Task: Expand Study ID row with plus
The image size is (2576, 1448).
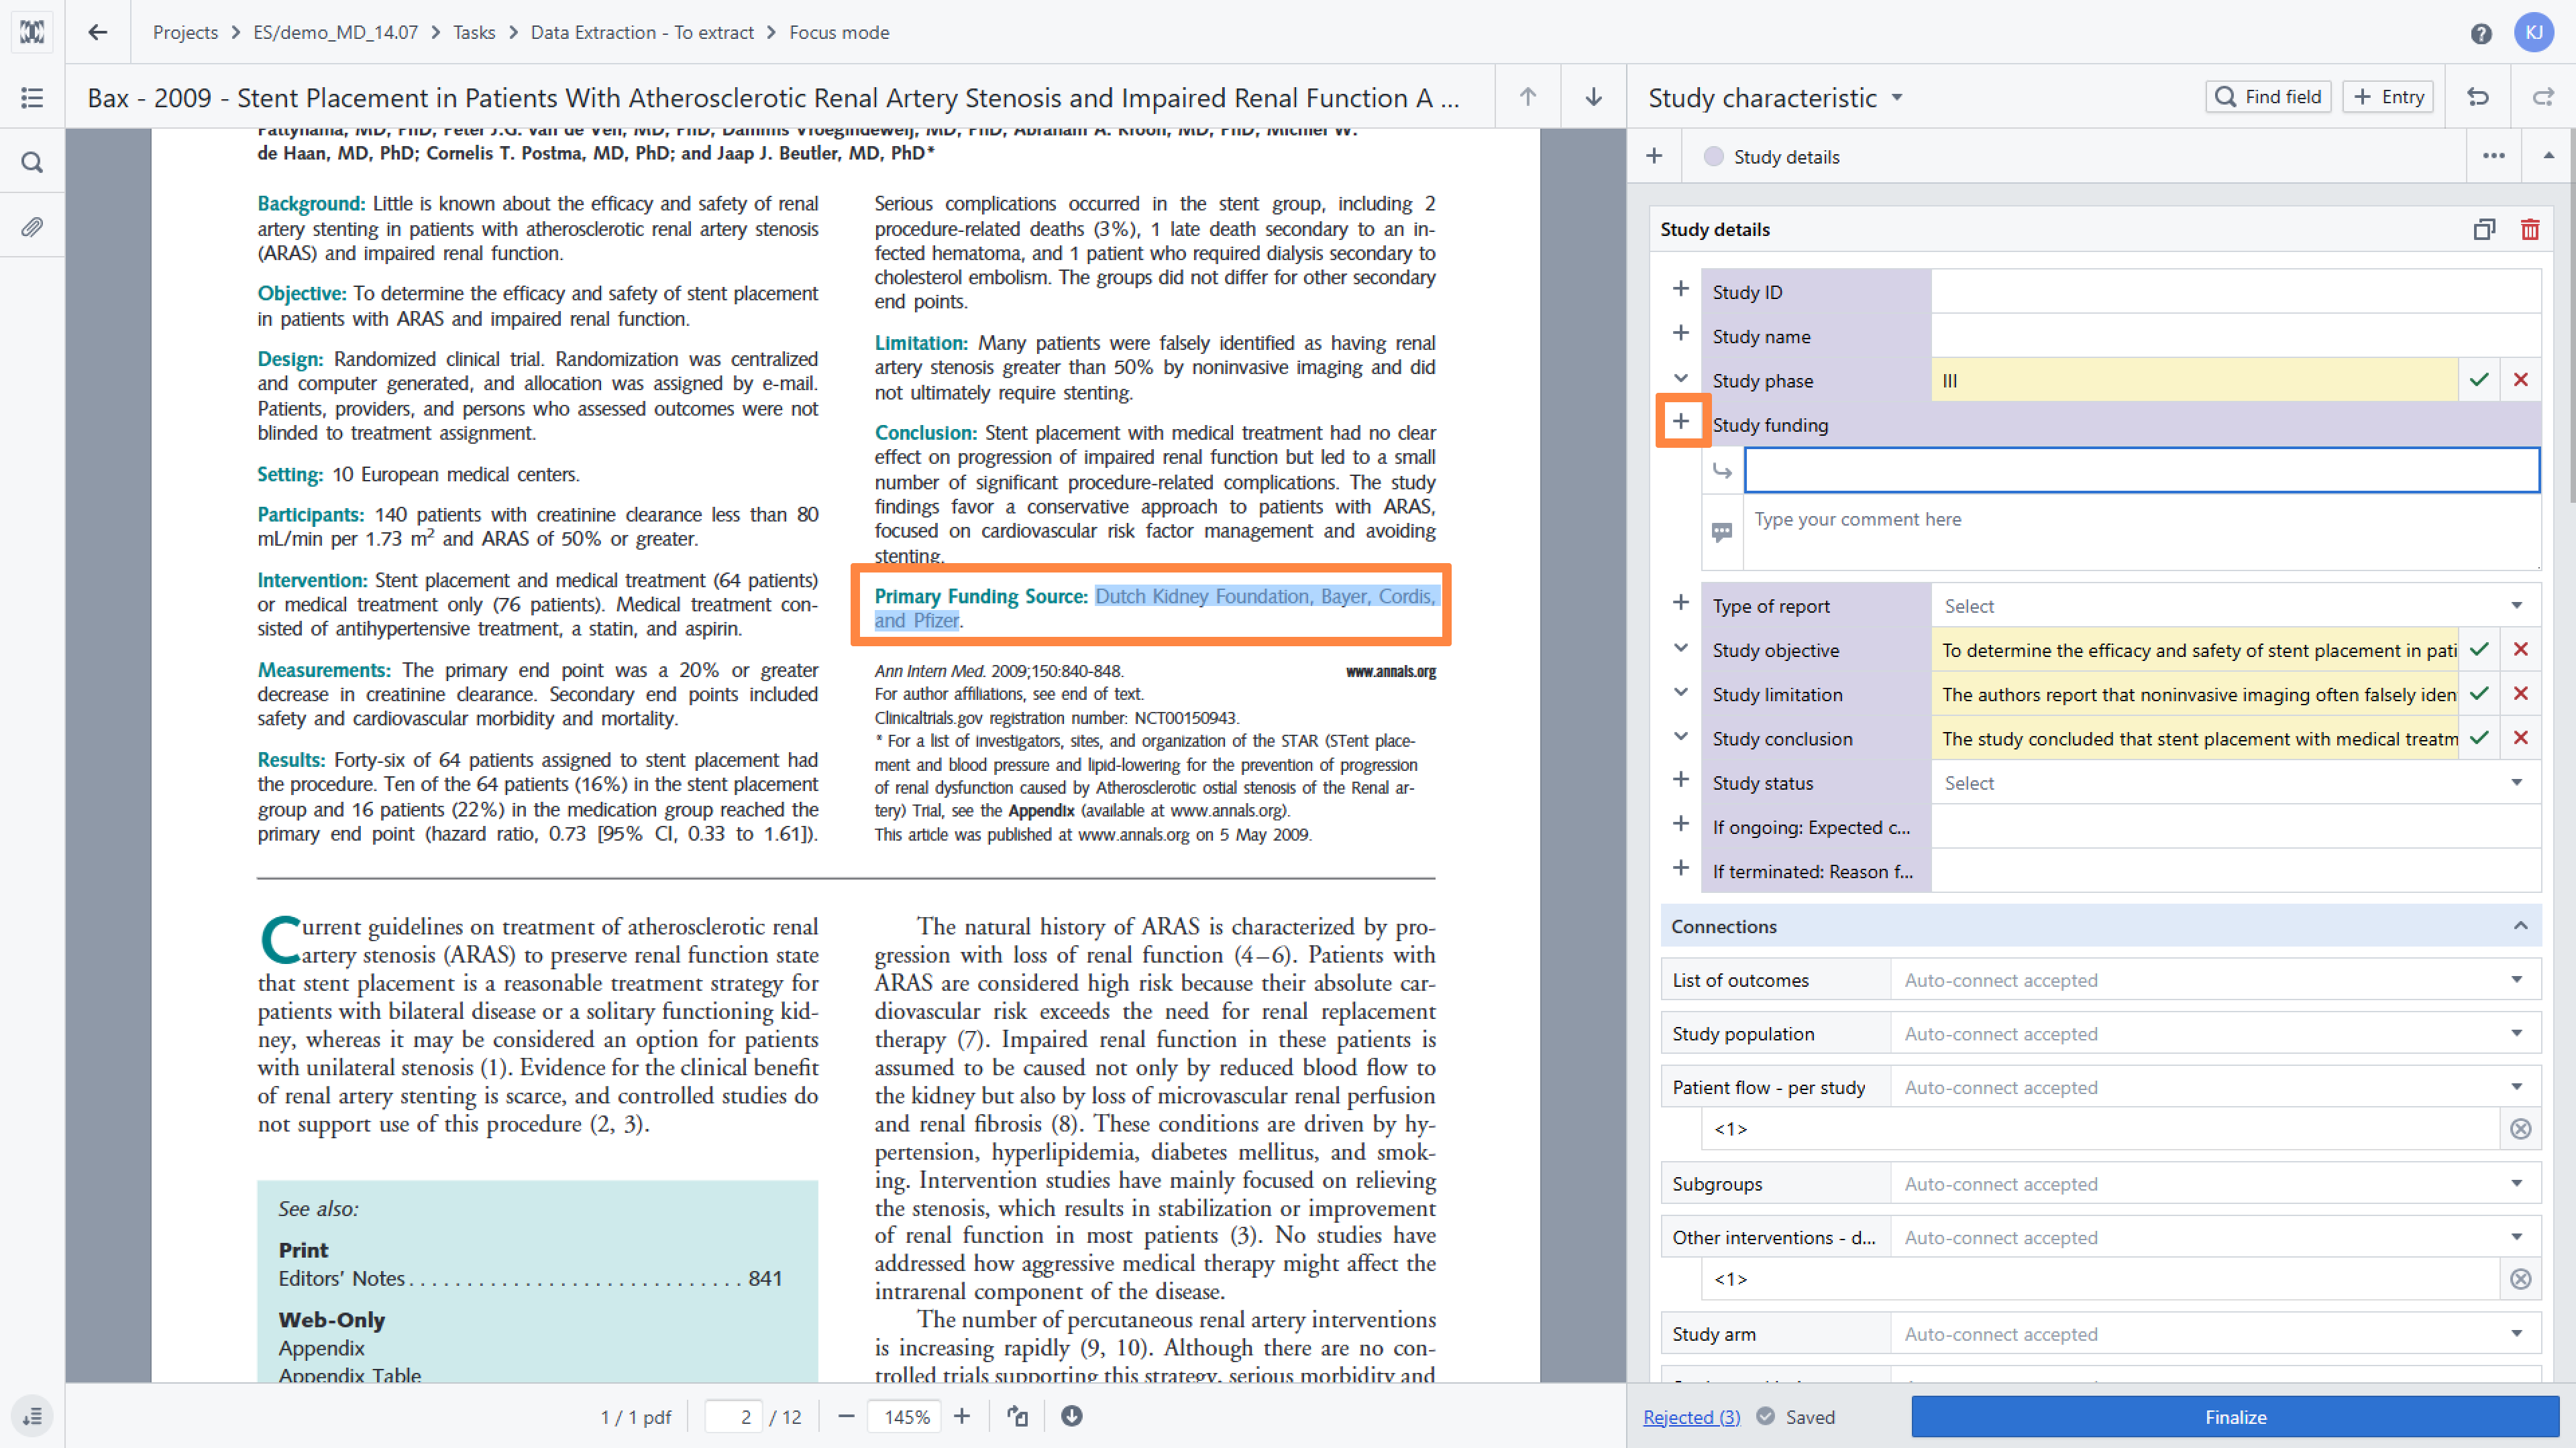Action: click(x=1681, y=290)
